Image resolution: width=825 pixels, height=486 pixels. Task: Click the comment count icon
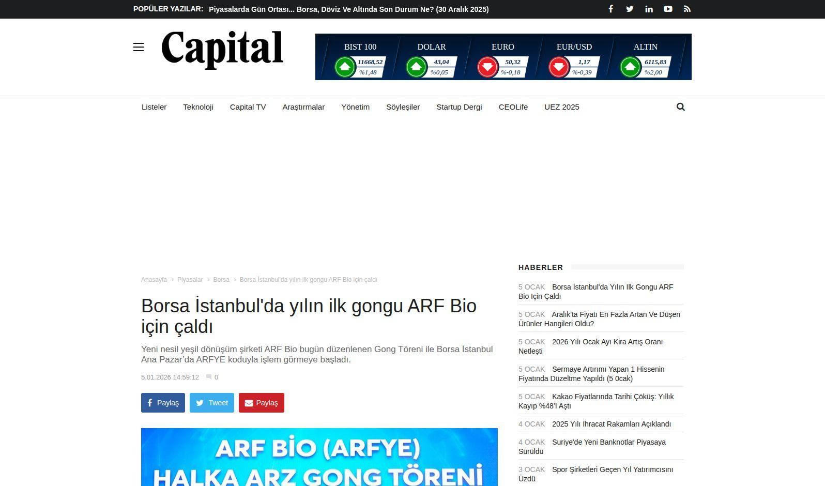pyautogui.click(x=209, y=377)
